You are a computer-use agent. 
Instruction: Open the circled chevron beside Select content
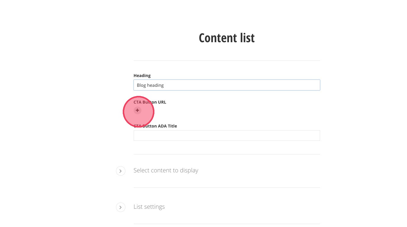pos(121,171)
